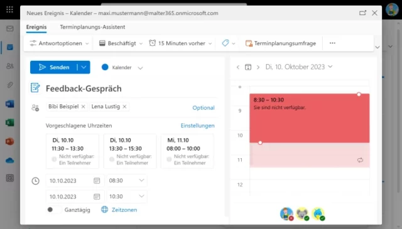
Task: Open Terminplanungsumfrage in toolbar
Action: tap(281, 43)
